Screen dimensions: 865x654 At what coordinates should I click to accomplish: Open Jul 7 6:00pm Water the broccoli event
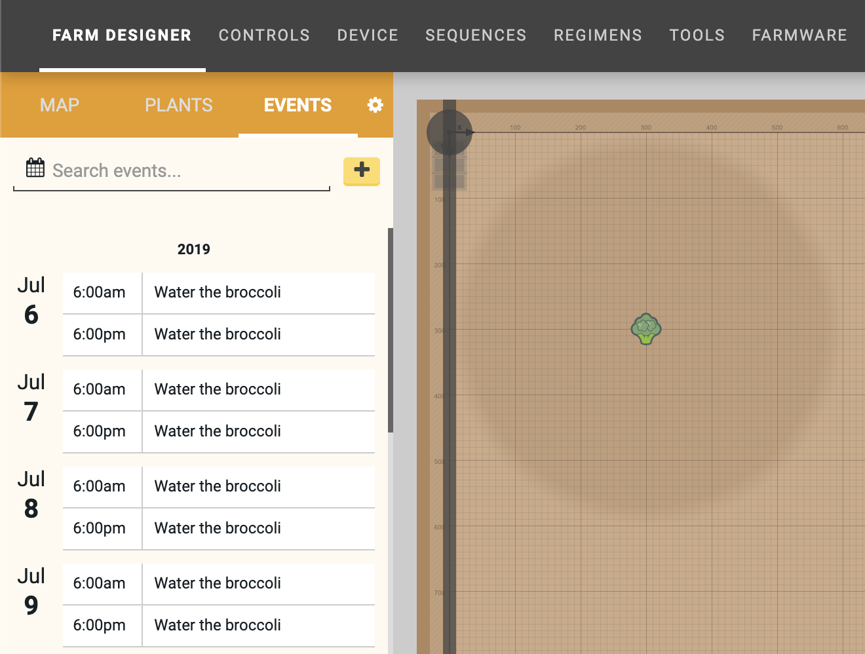pos(218,431)
